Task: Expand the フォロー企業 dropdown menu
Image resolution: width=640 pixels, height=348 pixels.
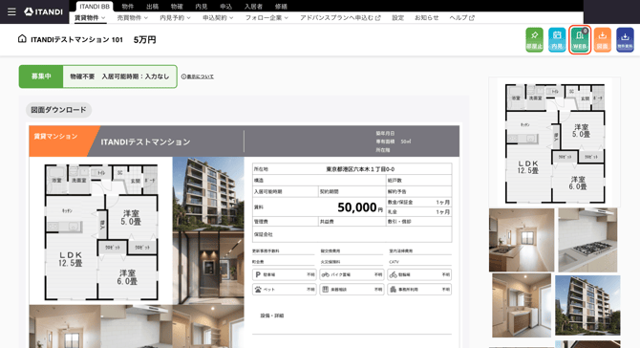Action: tap(267, 18)
